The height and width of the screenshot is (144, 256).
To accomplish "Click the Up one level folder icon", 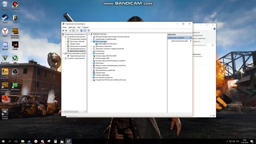I will 70,31.
